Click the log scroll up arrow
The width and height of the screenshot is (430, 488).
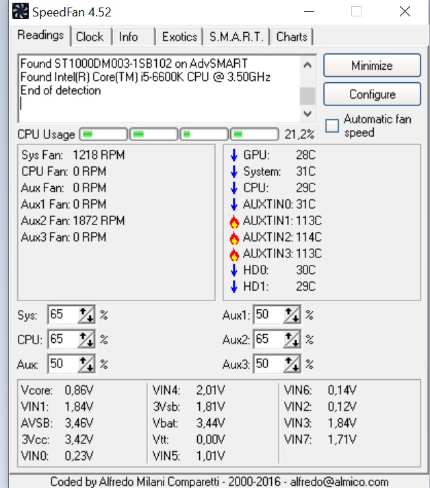coord(307,65)
